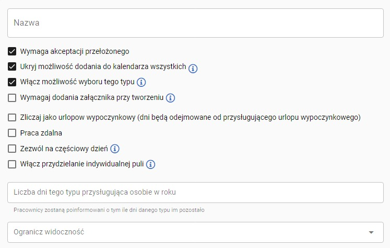Screen dimensions: 390x248
Task: Click the 'Wymaga akceptacji przełożonego' label
Action: 75,51
